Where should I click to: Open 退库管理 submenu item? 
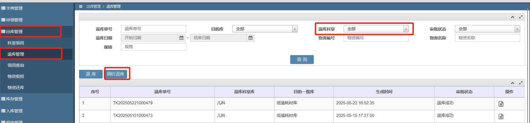pyautogui.click(x=36, y=54)
